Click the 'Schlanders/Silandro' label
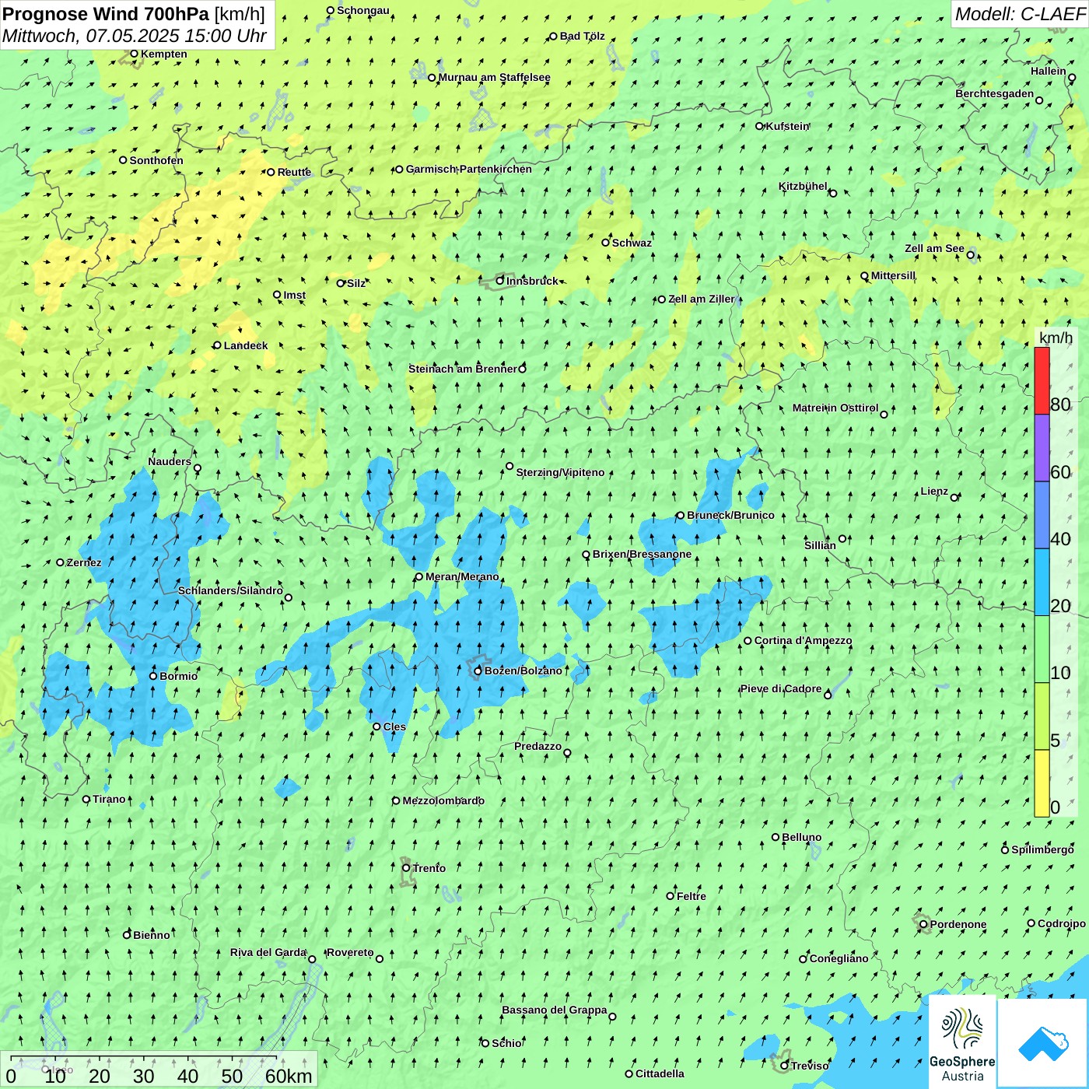Image resolution: width=1089 pixels, height=1089 pixels. pyautogui.click(x=230, y=590)
